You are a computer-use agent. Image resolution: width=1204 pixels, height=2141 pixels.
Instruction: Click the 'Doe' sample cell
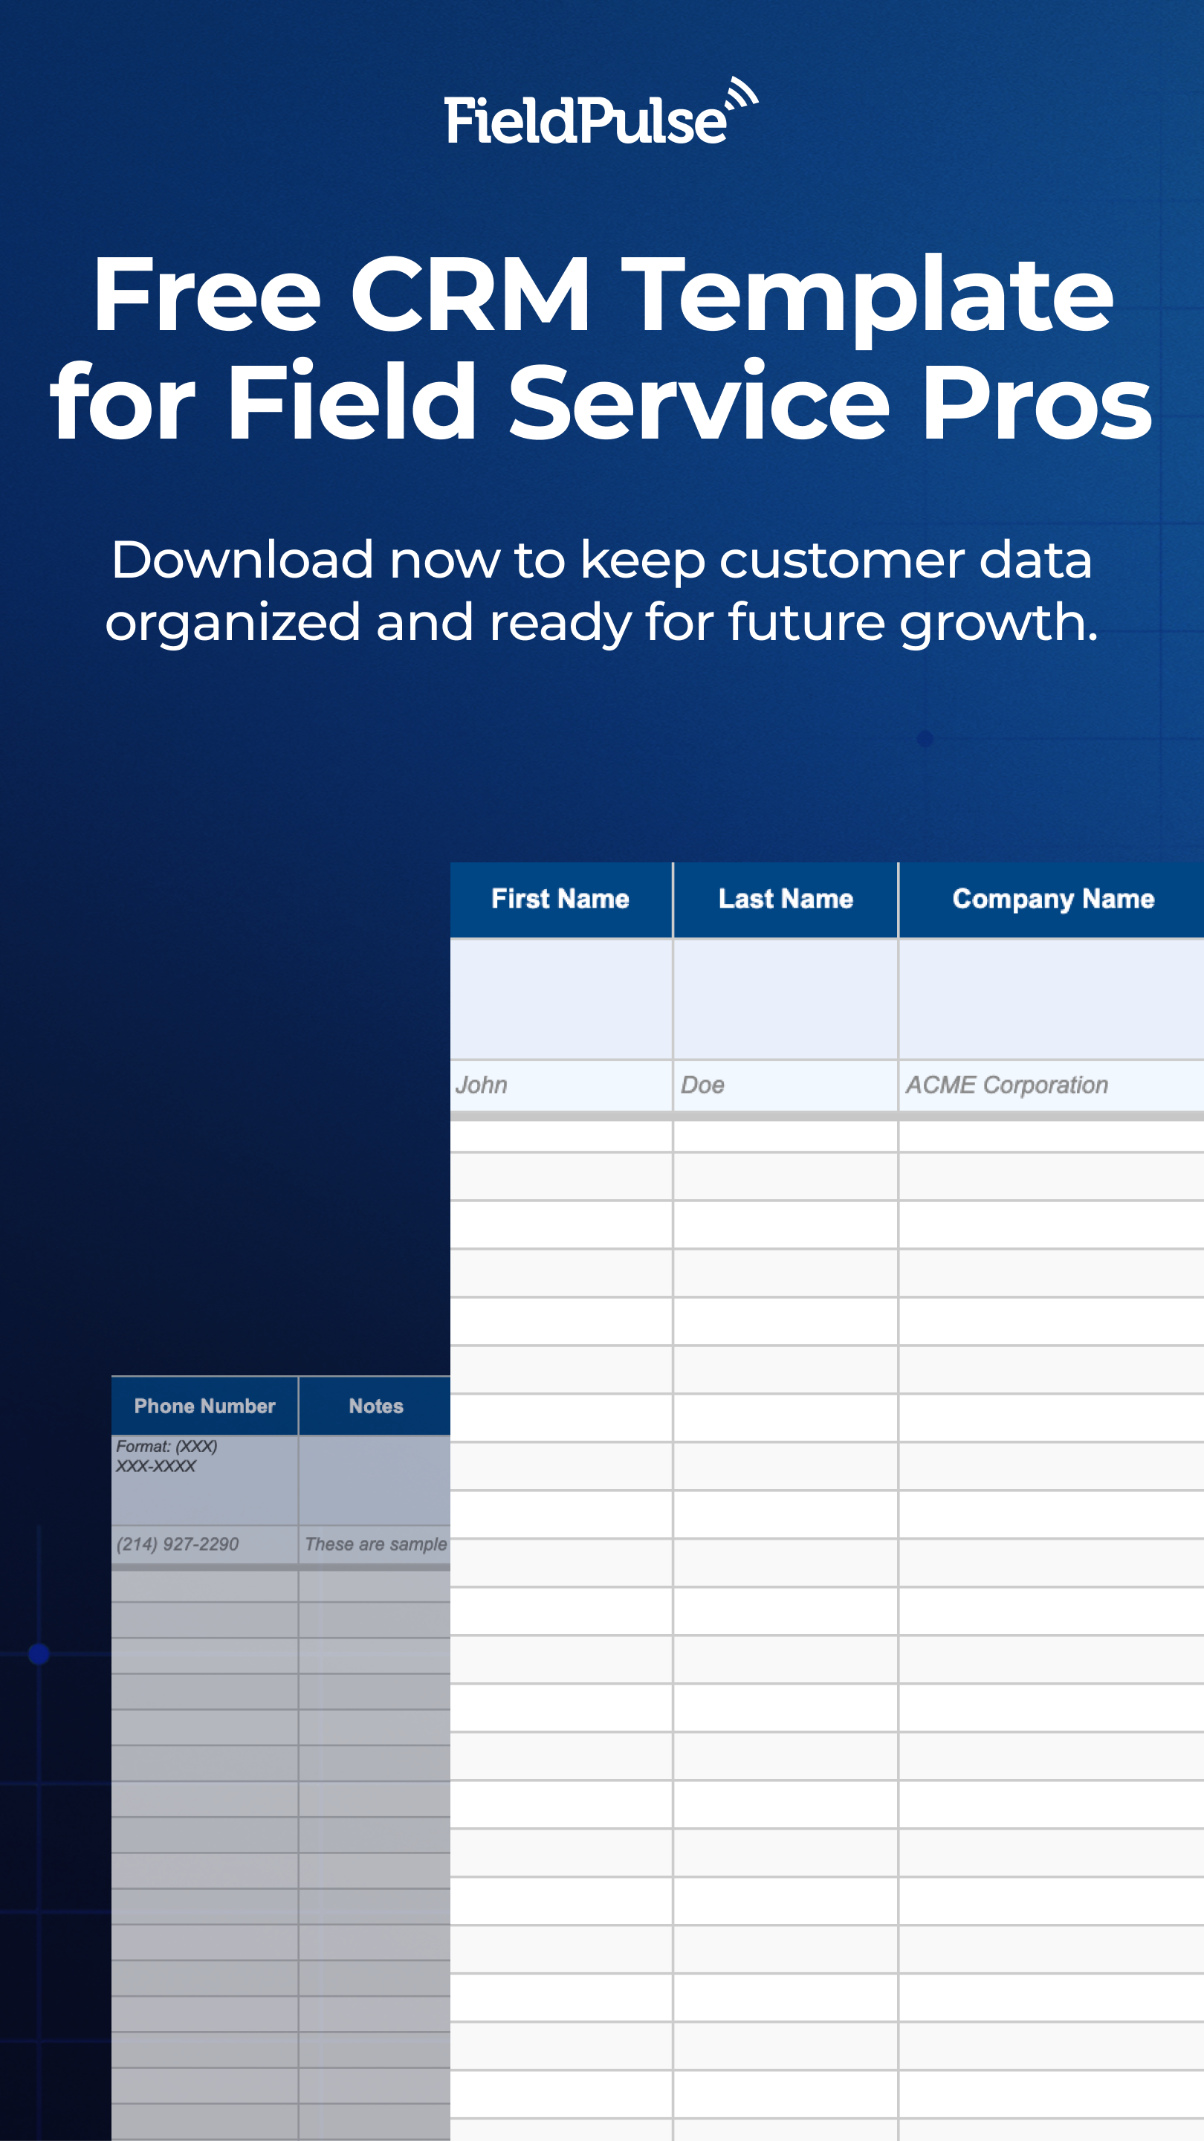786,1085
